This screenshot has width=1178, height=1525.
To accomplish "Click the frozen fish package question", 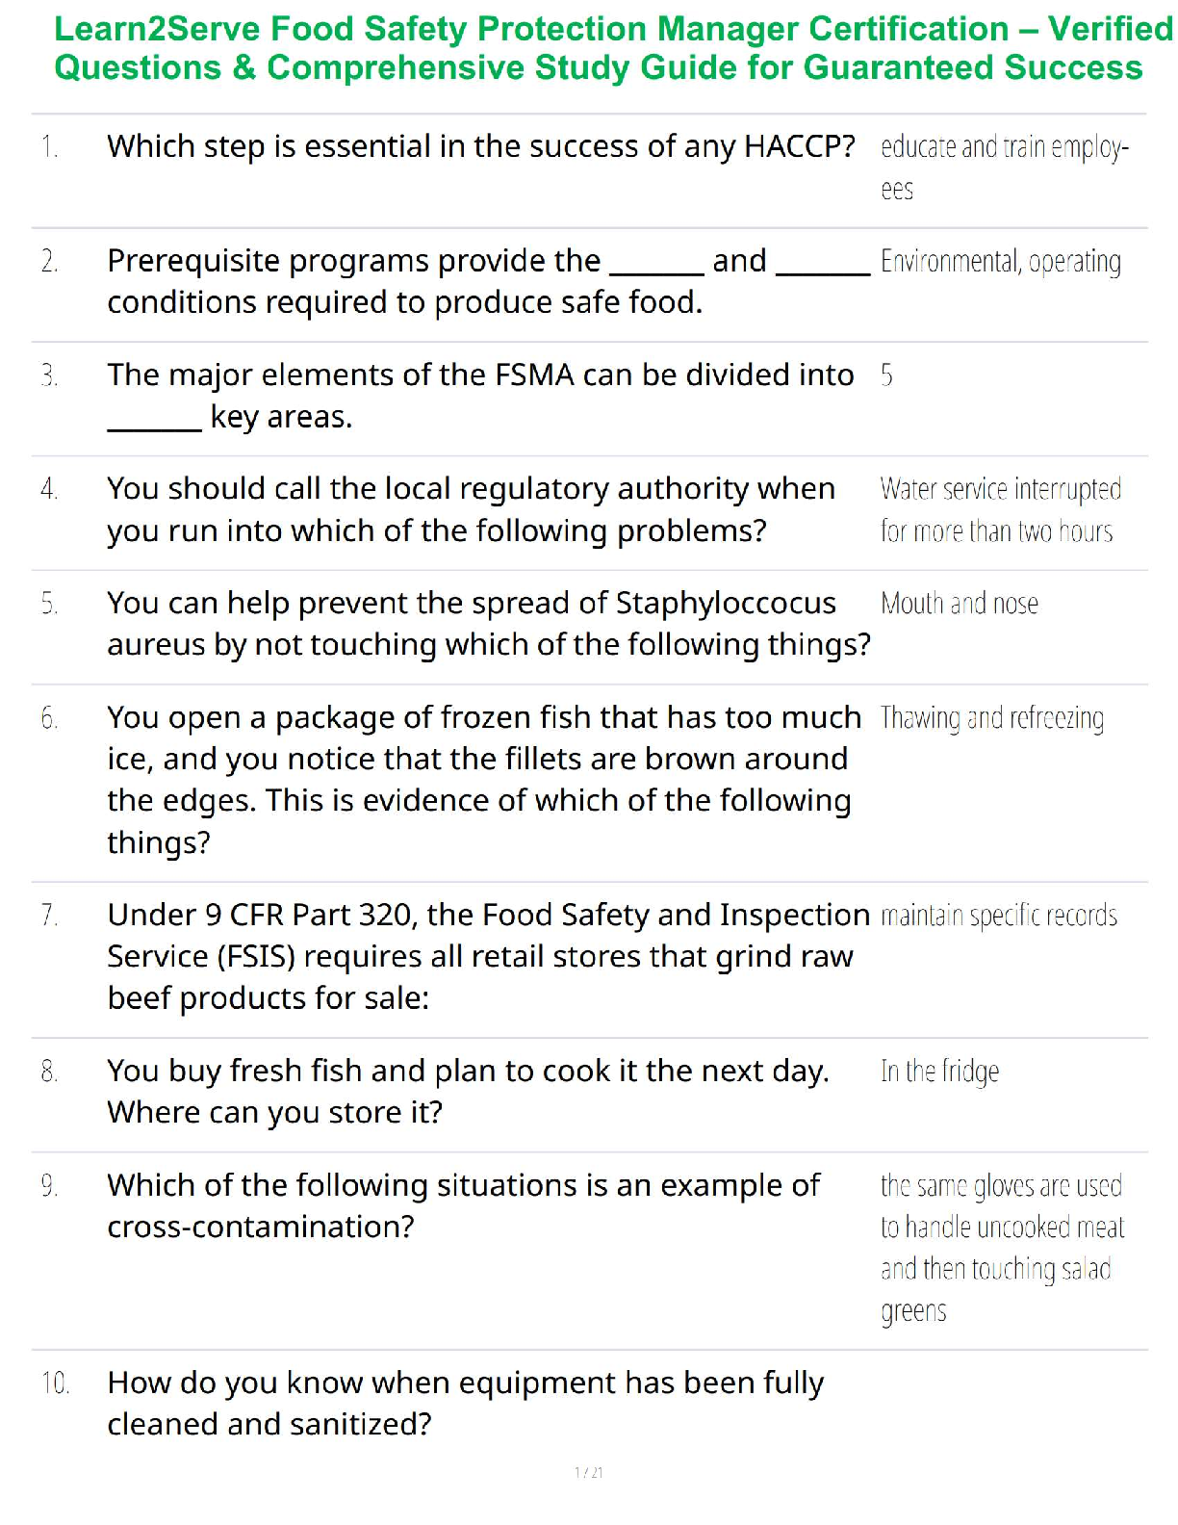I will tap(483, 779).
